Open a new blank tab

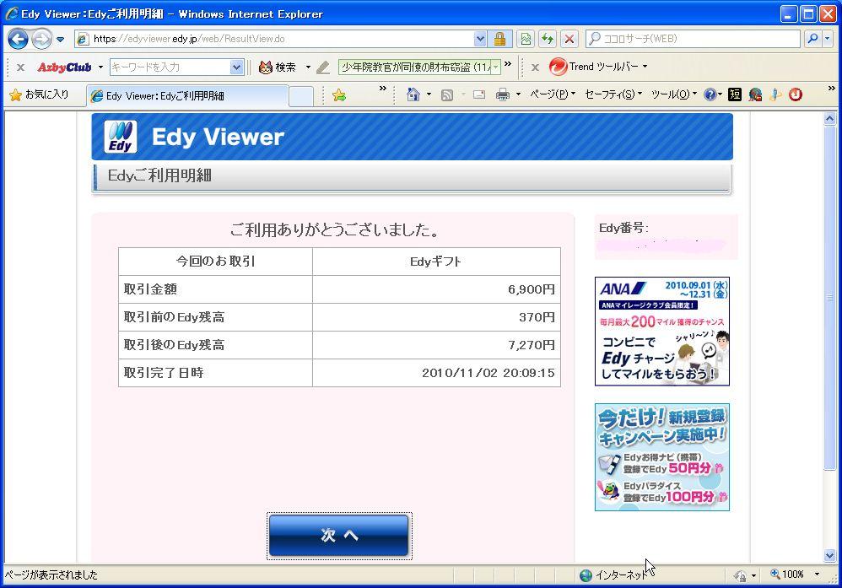301,97
